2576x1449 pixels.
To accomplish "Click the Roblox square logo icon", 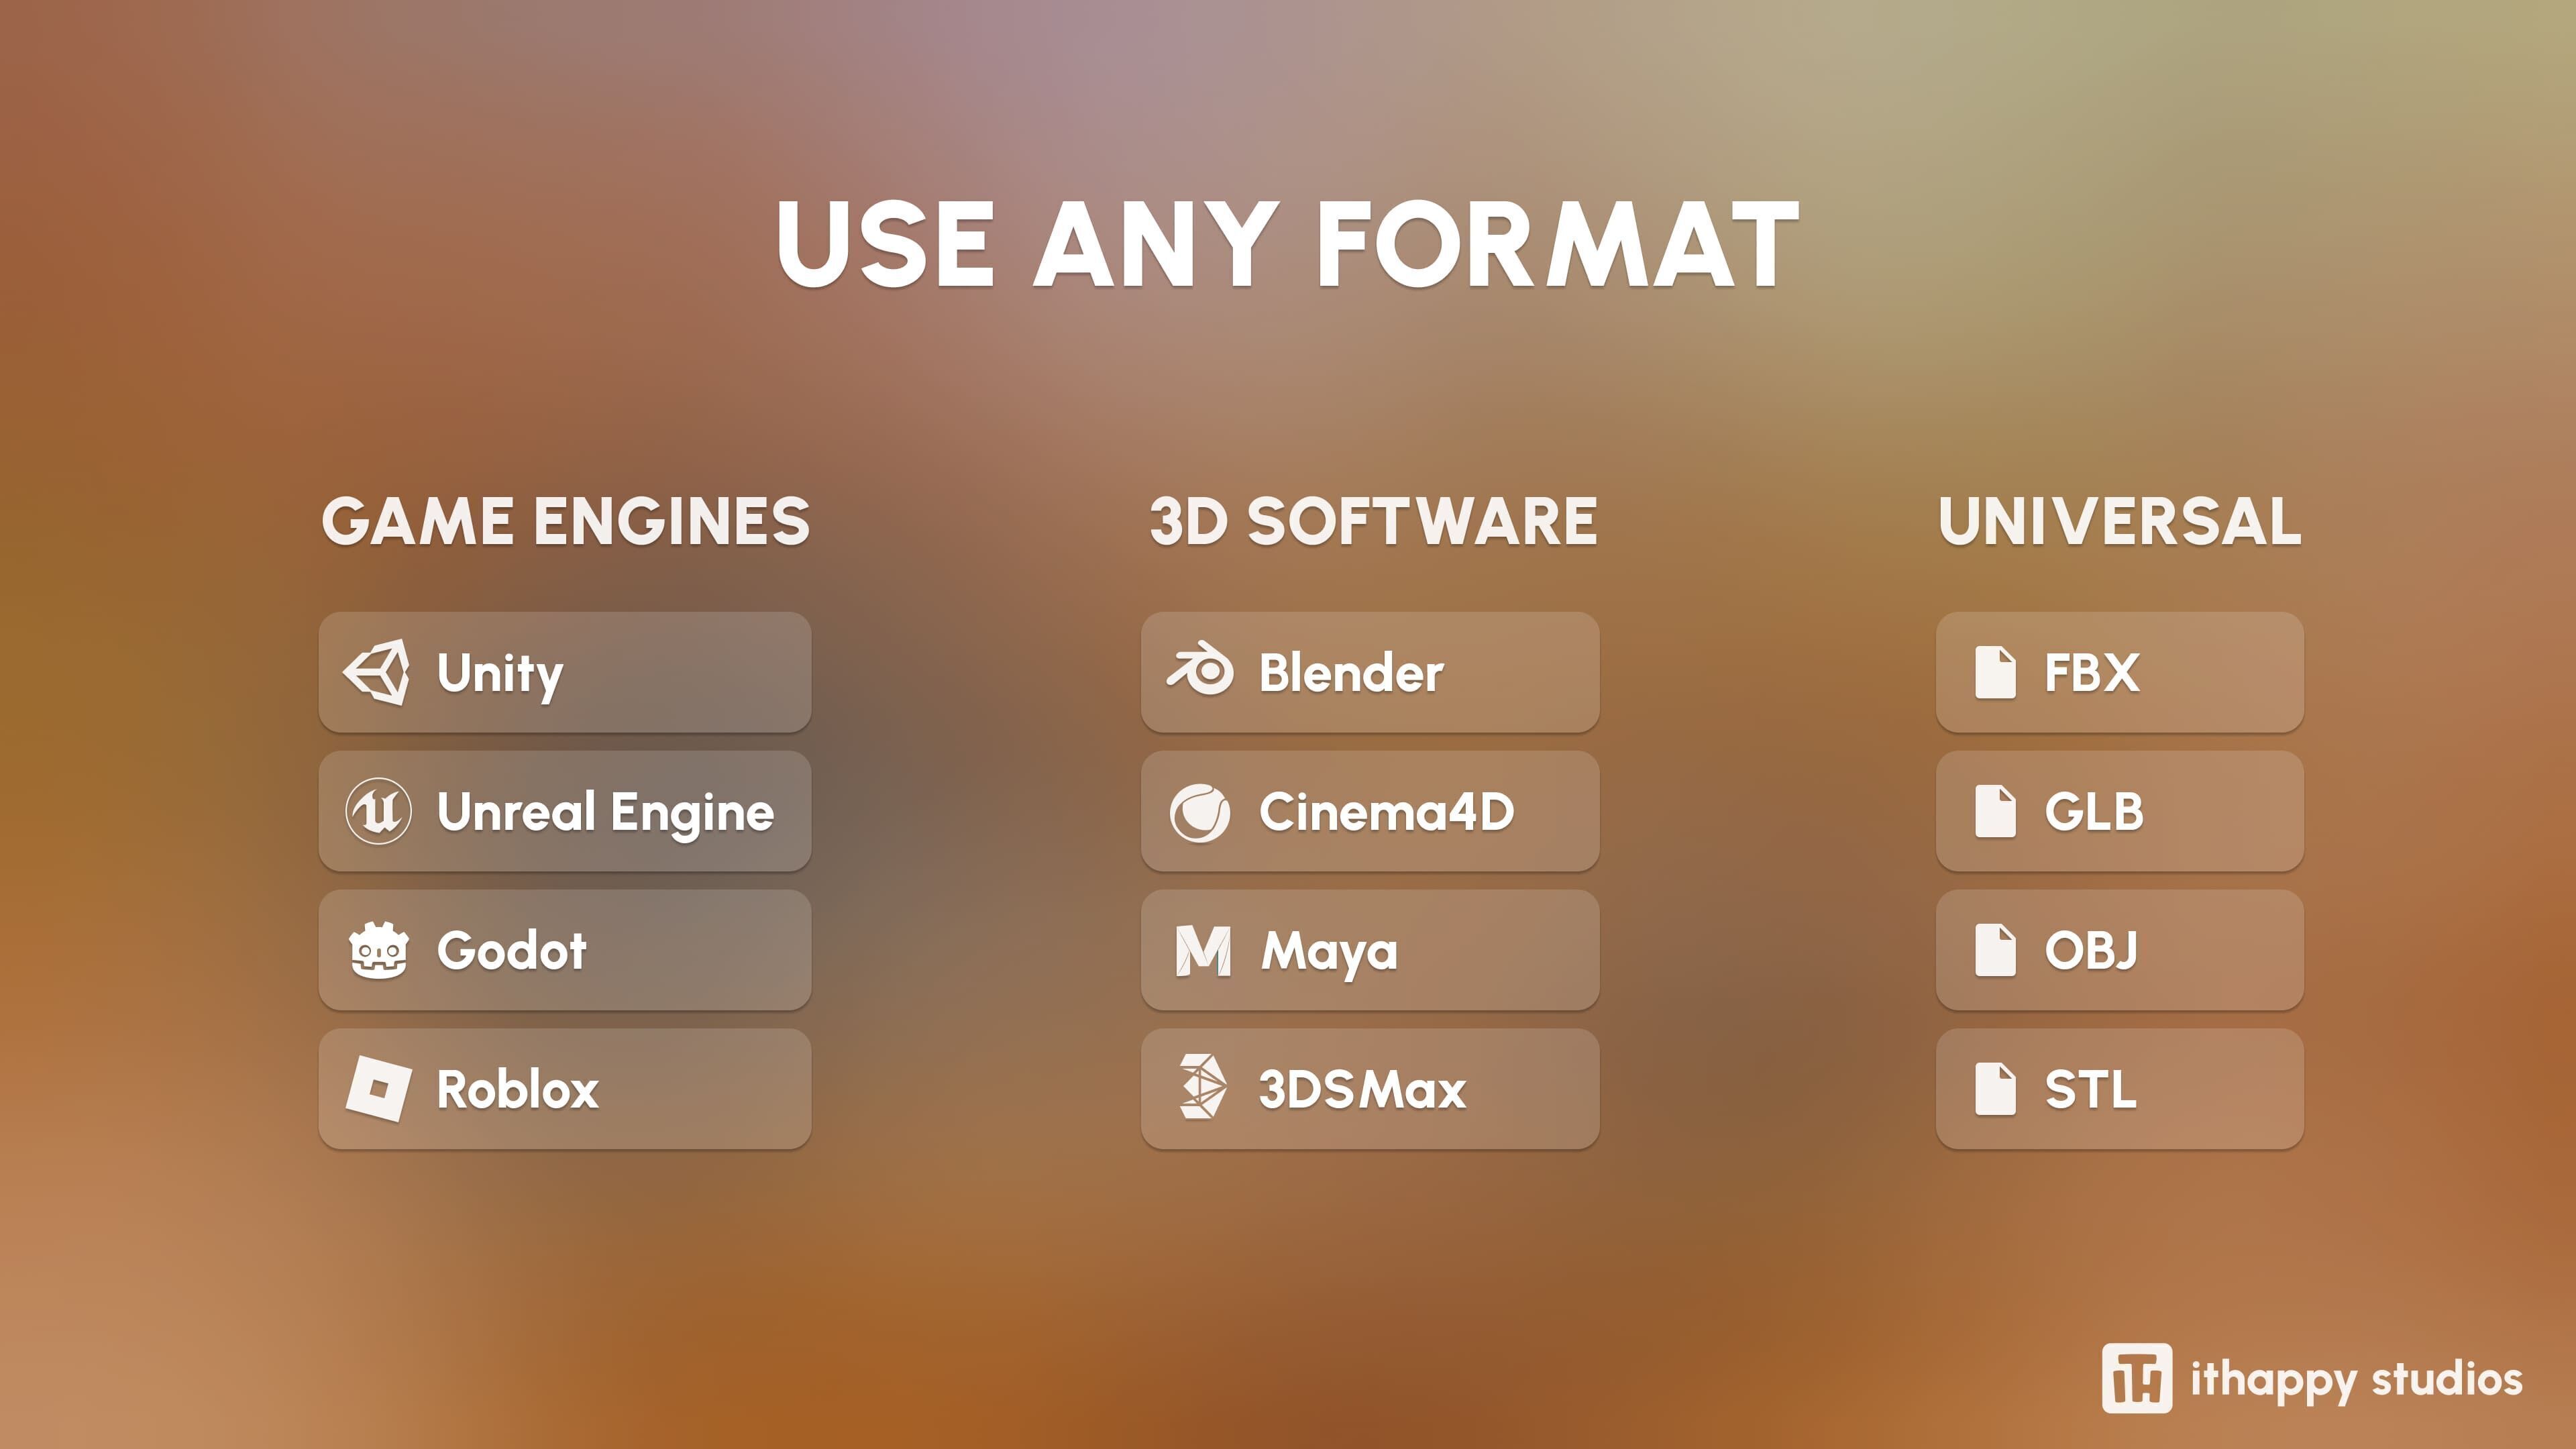I will (x=378, y=1089).
